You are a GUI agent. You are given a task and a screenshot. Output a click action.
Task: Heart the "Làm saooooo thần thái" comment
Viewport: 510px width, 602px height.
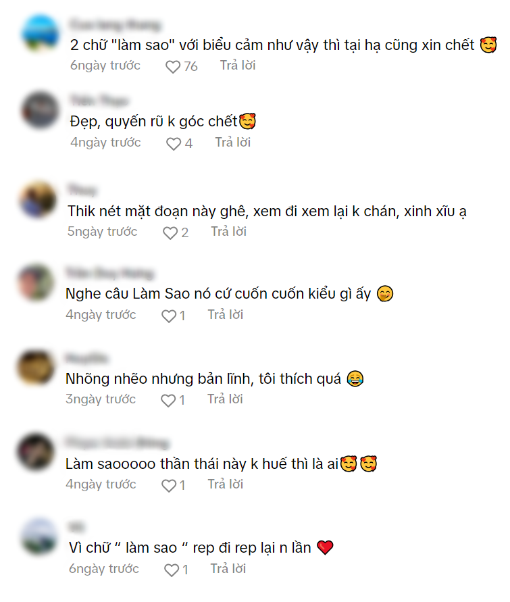point(168,486)
